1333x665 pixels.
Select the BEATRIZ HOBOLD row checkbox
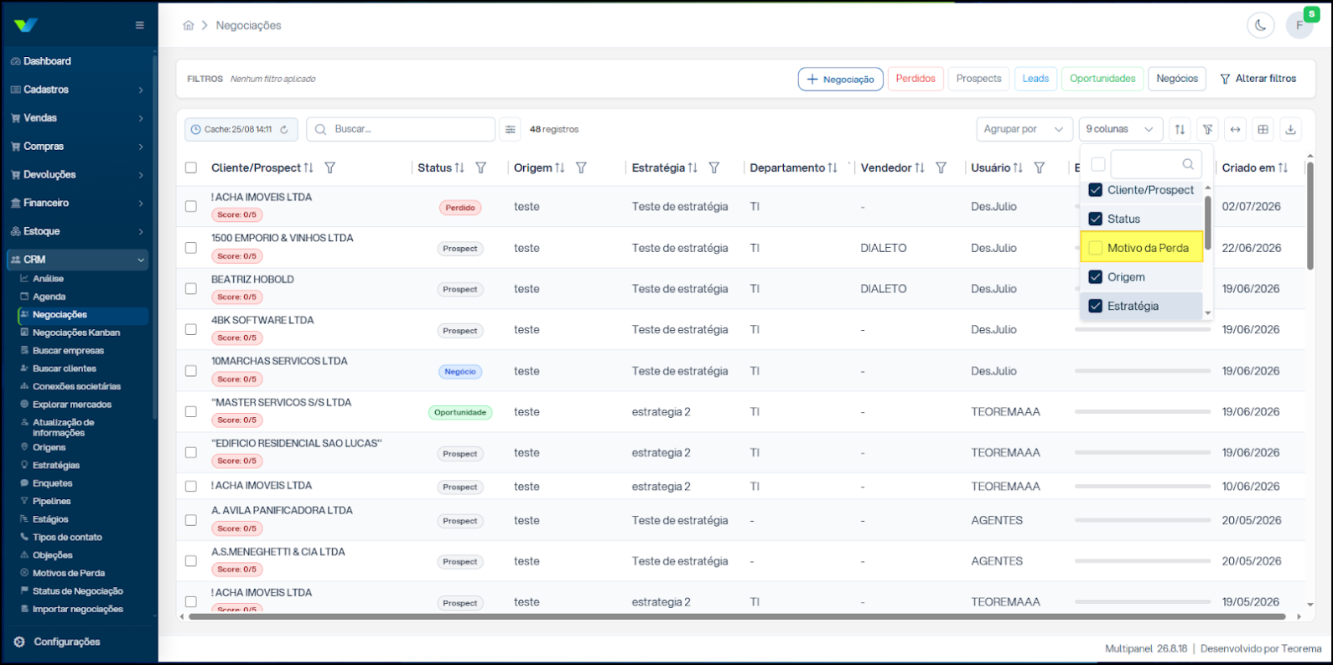click(191, 289)
